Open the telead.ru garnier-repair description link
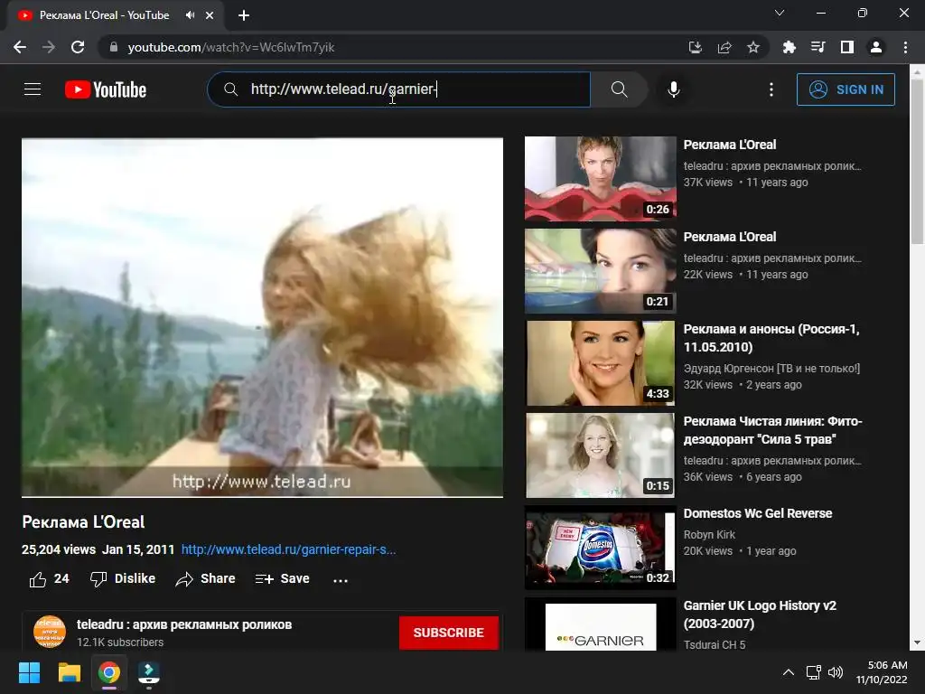This screenshot has height=694, width=925. [x=288, y=549]
